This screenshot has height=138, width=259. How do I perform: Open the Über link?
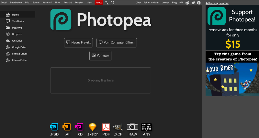point(138,3)
